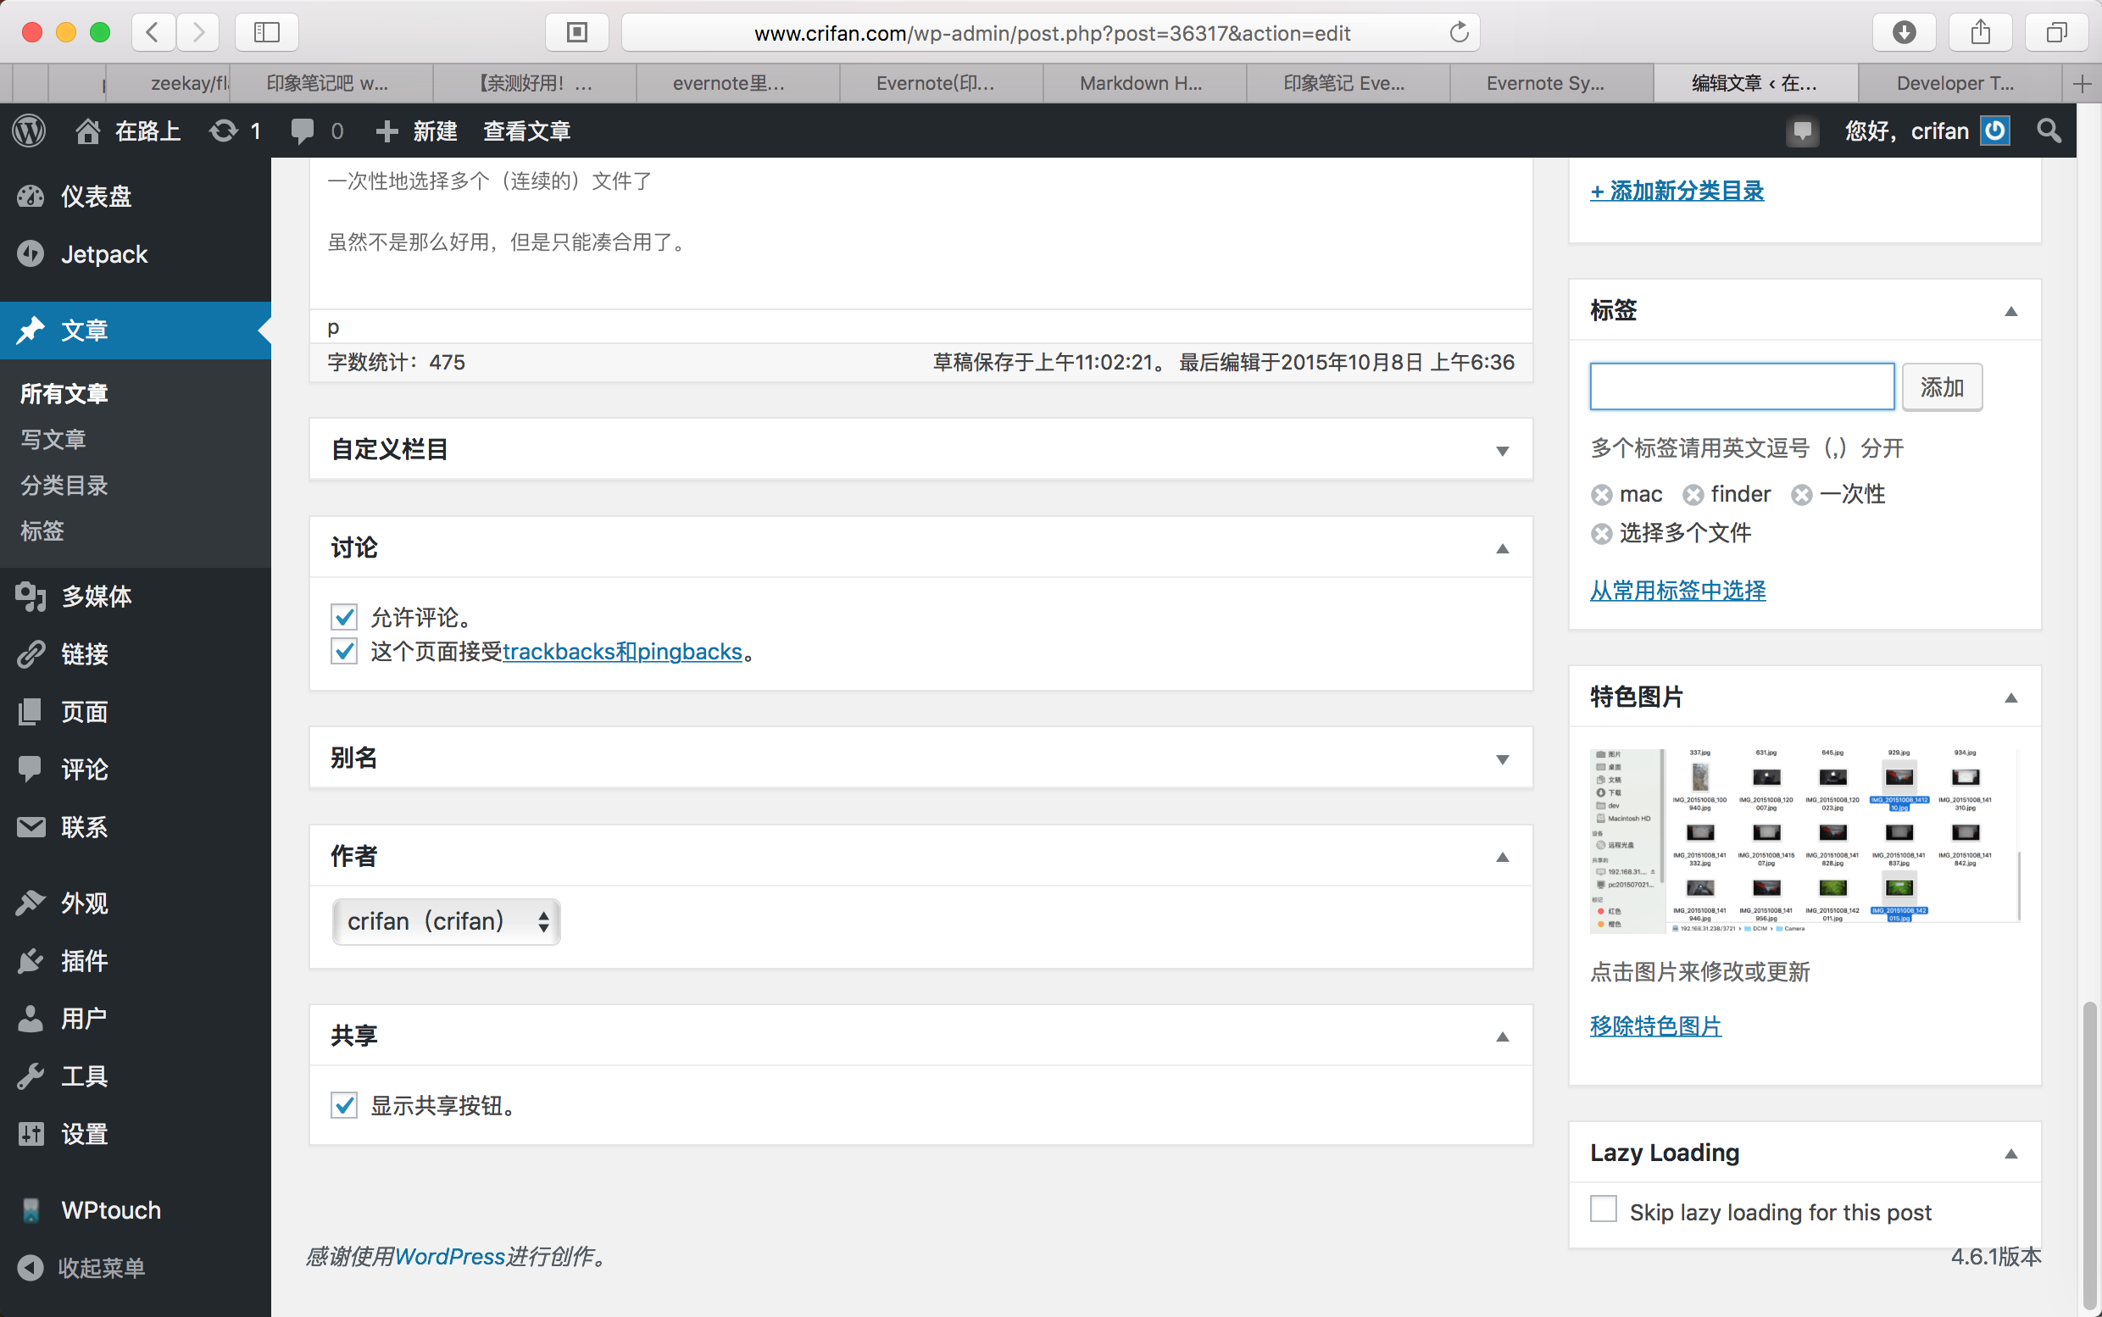Click the 添加 tag button
Viewport: 2102px width, 1317px height.
tap(1941, 386)
